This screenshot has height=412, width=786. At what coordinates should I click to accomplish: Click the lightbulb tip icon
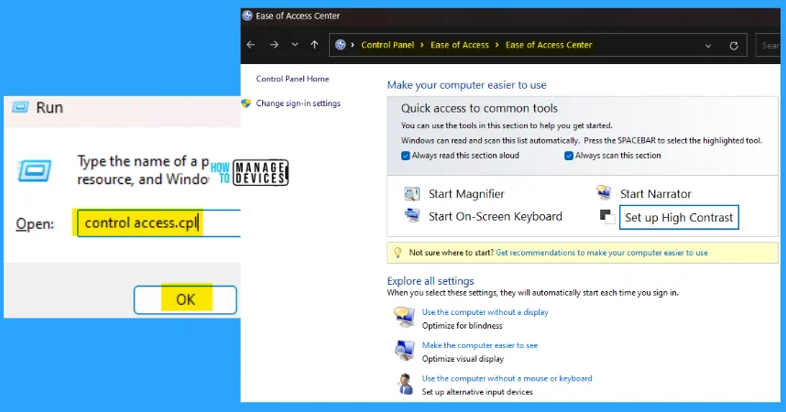pyautogui.click(x=398, y=253)
